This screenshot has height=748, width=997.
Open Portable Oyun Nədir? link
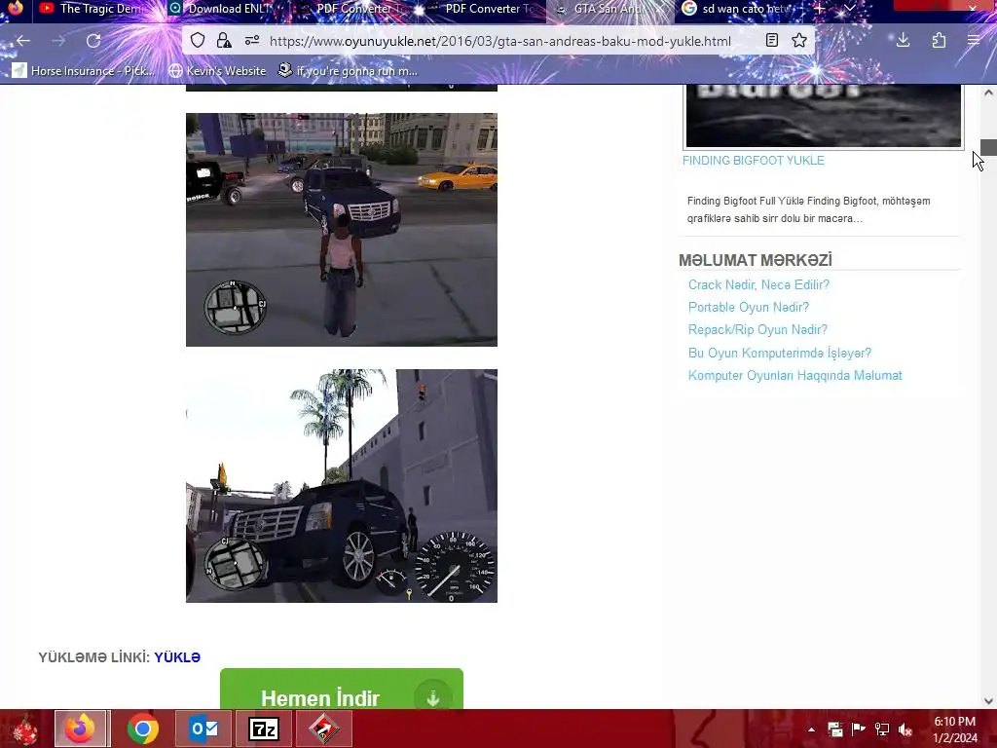coord(749,307)
